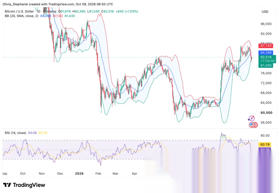The width and height of the screenshot is (280, 193).
Task: Click the green 82,516 last price tag
Action: coord(266,57)
